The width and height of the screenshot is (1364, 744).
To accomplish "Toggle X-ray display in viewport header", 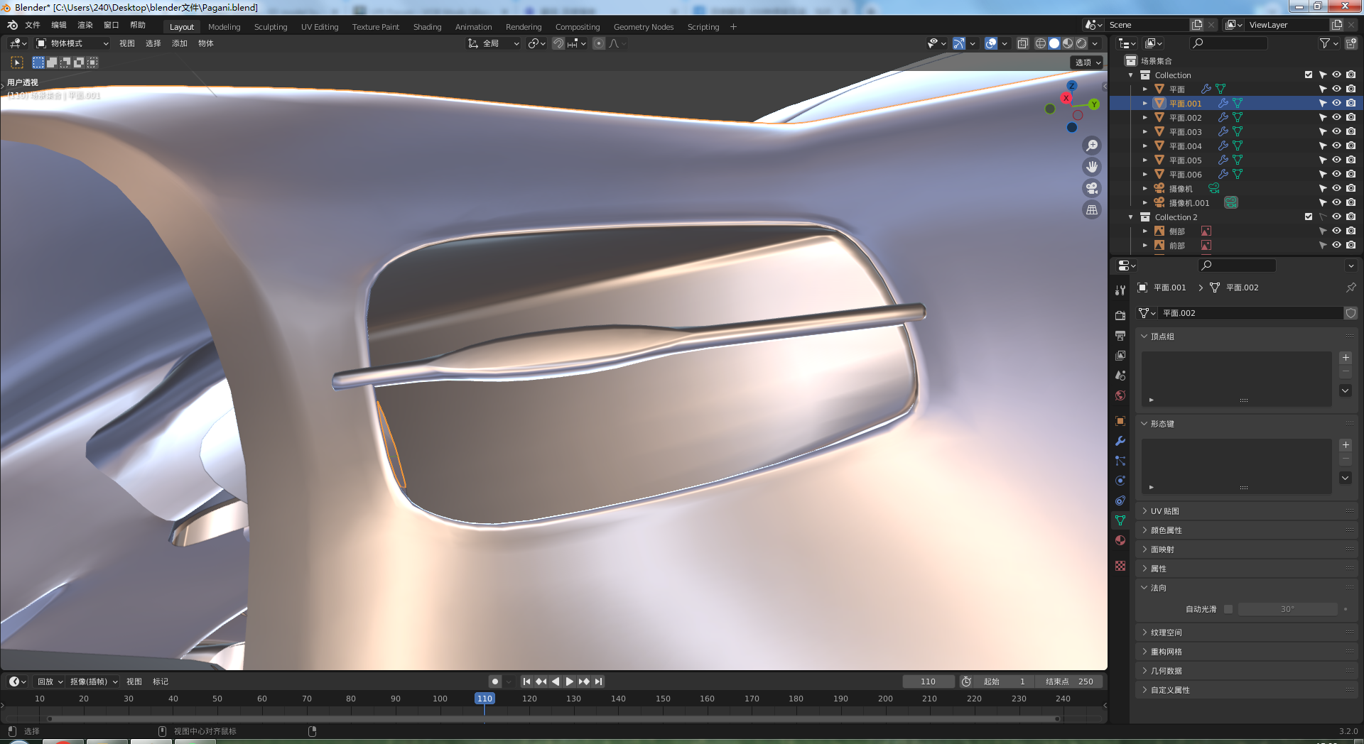I will pos(1022,43).
